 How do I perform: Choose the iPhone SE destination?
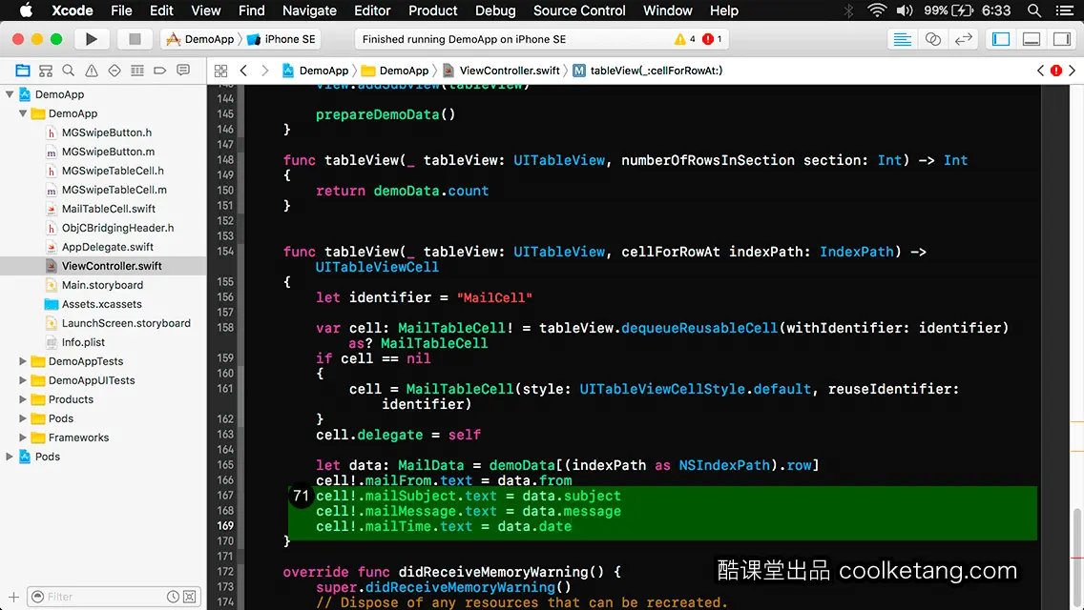coord(281,39)
